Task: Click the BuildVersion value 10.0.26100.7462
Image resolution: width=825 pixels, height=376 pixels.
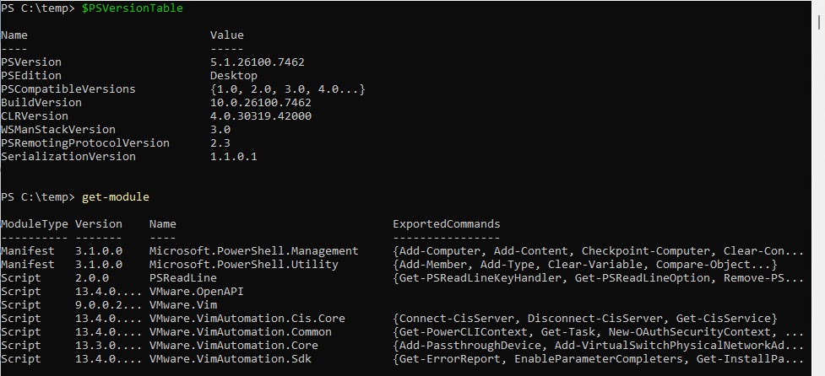Action: coord(261,102)
